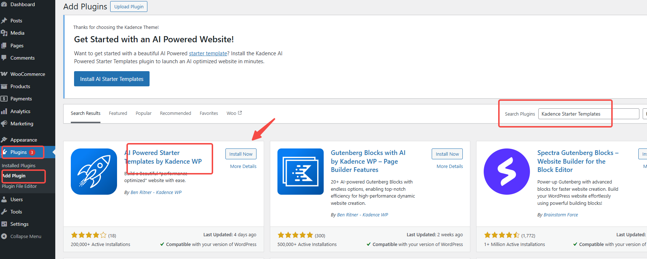
Task: Click the '500,000+ Active Installations' text
Action: (x=307, y=245)
